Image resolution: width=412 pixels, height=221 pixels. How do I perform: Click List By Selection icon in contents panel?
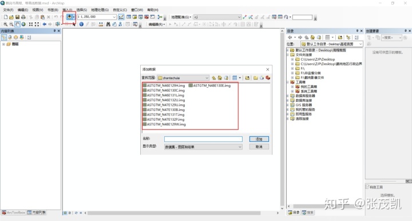pyautogui.click(x=22, y=37)
